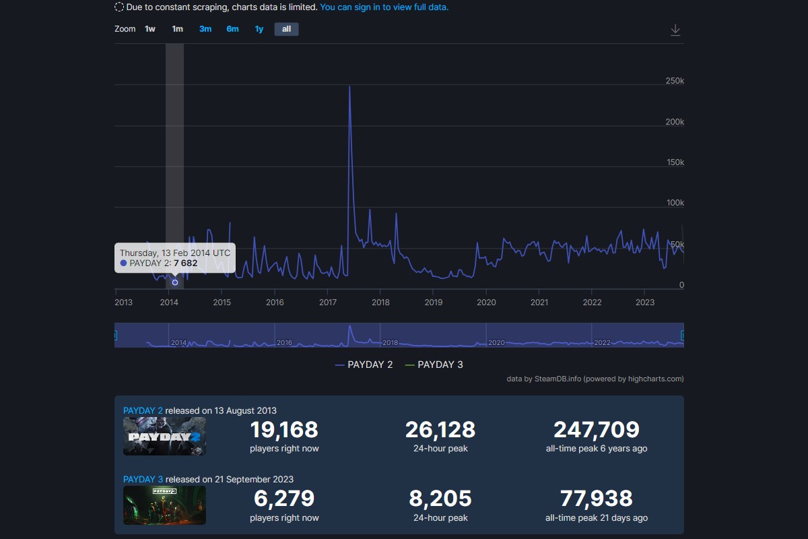Choose the 1y zoom option
This screenshot has width=808, height=539.
(259, 29)
